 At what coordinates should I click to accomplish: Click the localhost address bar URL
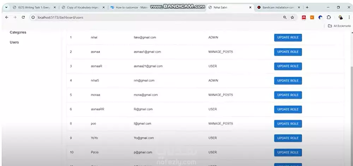coord(60,17)
